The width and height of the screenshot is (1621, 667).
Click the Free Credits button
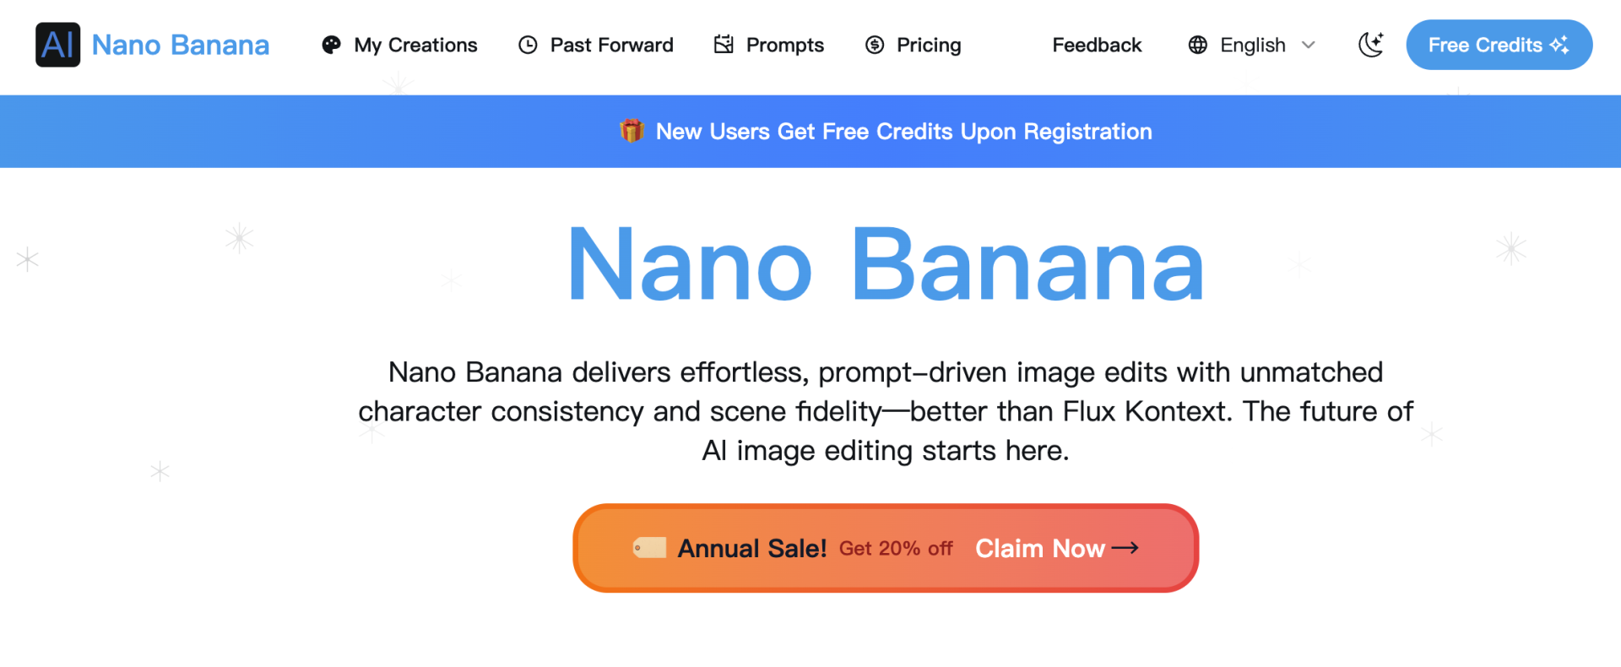(x=1499, y=45)
